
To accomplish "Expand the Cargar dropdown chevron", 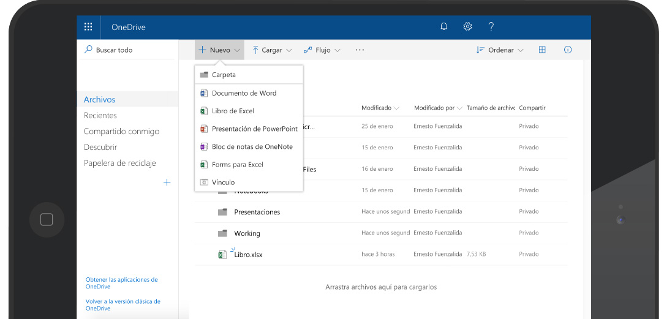I will pyautogui.click(x=289, y=50).
